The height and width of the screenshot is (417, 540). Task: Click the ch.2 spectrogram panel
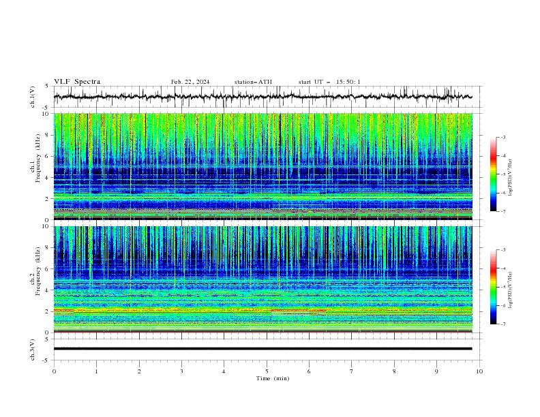pos(262,279)
